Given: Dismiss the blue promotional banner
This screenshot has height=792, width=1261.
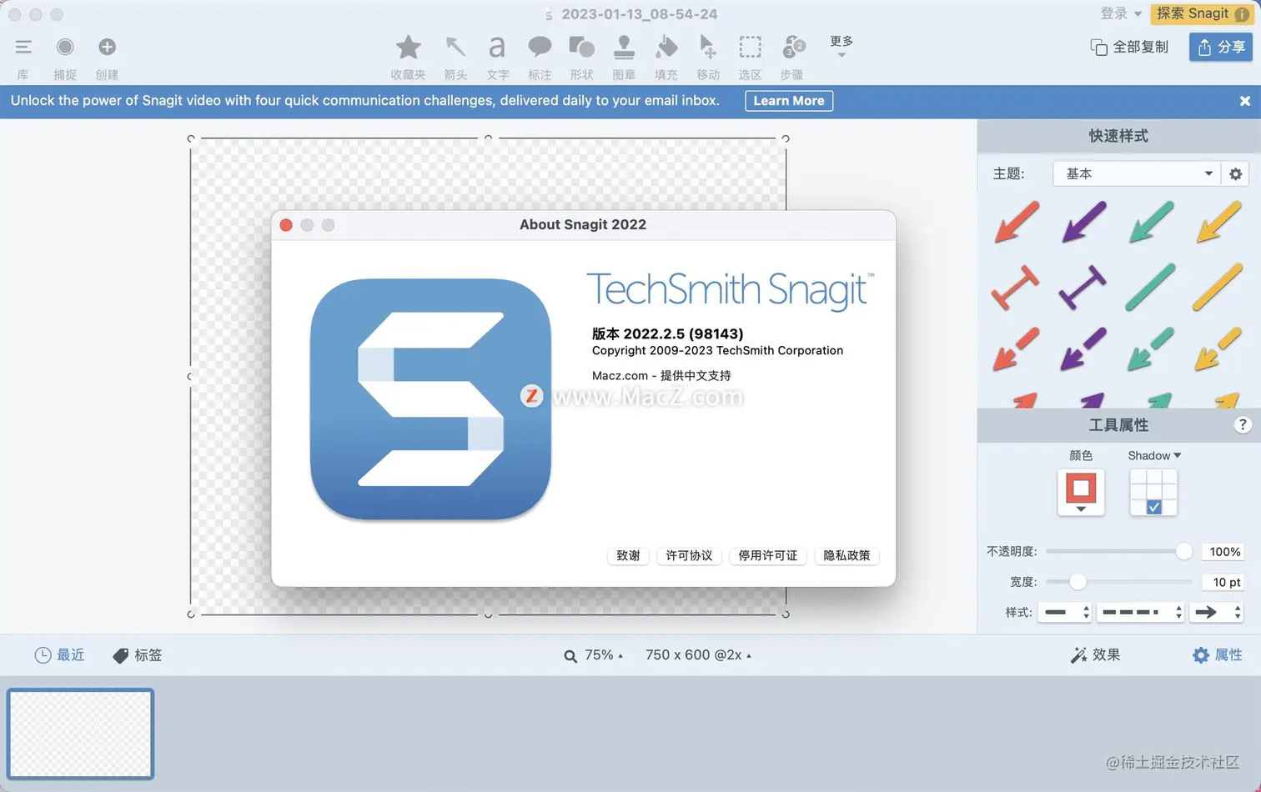Looking at the screenshot, I should tap(1244, 101).
